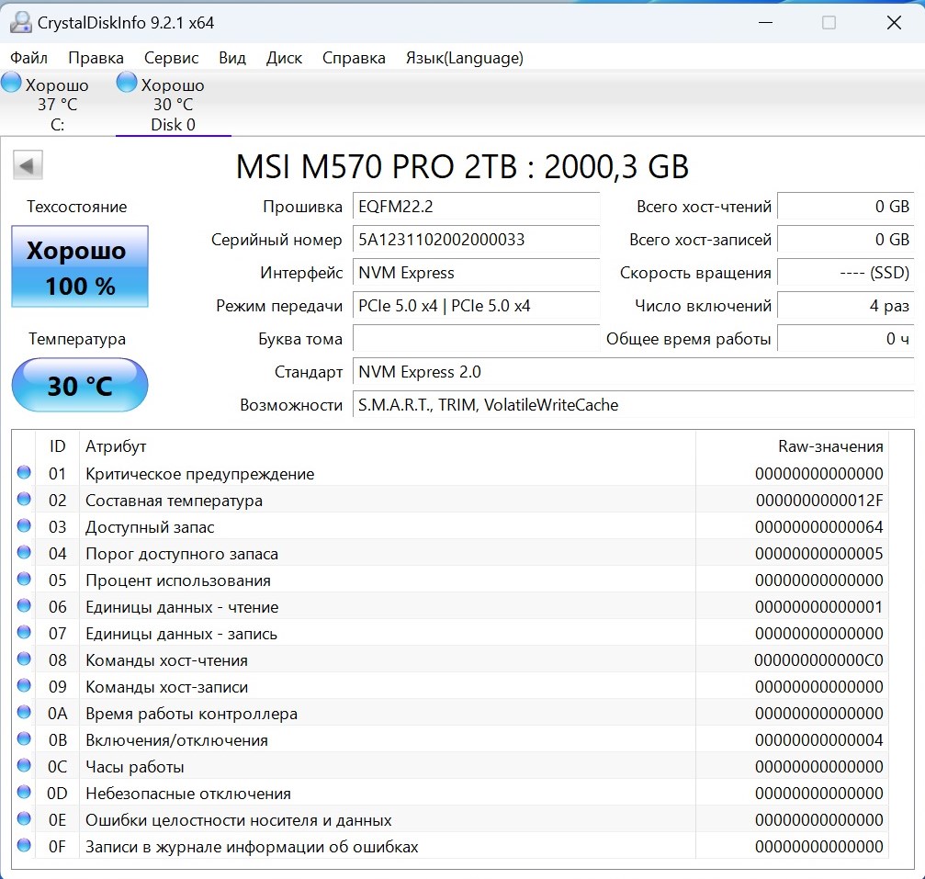Click status orb beside Часы работы
This screenshot has height=879, width=925.
[x=24, y=767]
